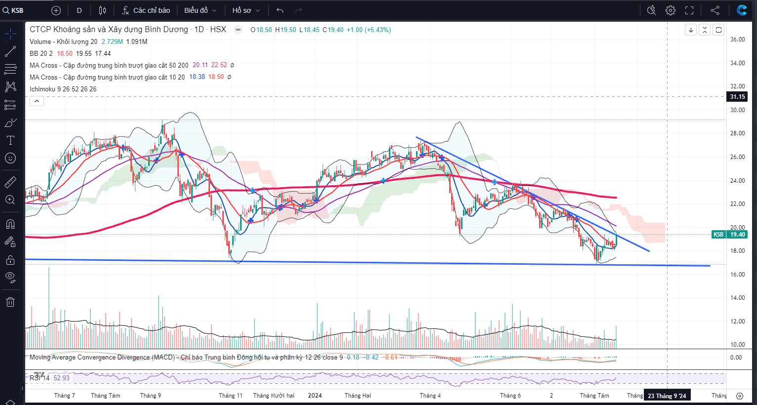This screenshot has height=405, width=757.
Task: Toggle hide all drawings eye icon
Action: pos(10,278)
